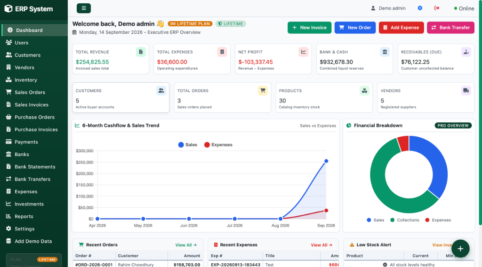Toggle the Sales series in chart legend
The height and width of the screenshot is (267, 482).
point(187,145)
